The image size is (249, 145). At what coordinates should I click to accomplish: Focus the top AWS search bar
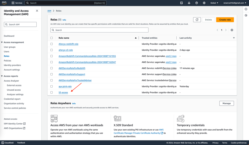tap(66, 3)
